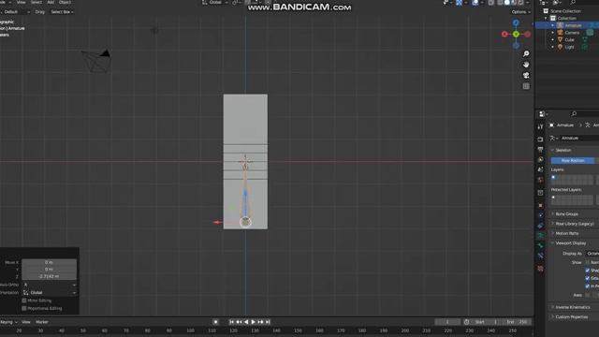Toggle the first armature Layers dot
The image size is (599, 337).
tap(553, 177)
